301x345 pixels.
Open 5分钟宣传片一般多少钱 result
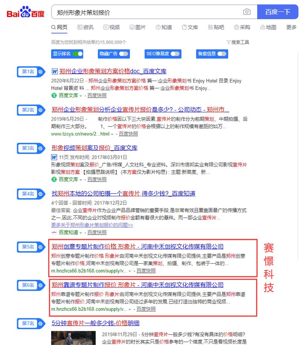tap(95, 323)
